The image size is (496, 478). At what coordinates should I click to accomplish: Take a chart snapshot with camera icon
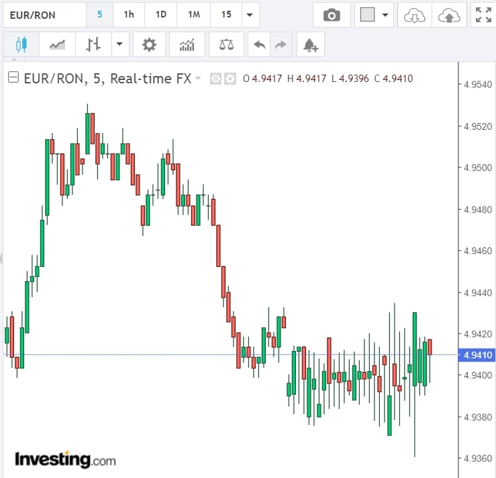[332, 15]
